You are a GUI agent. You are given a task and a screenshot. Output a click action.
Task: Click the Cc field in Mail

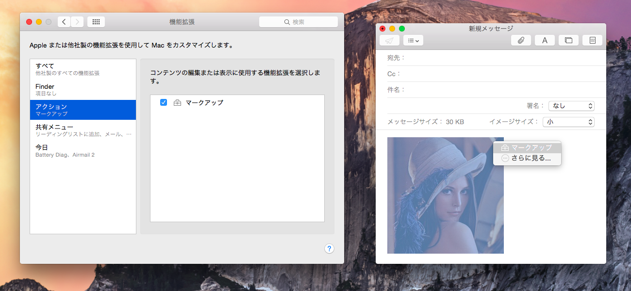coord(491,74)
